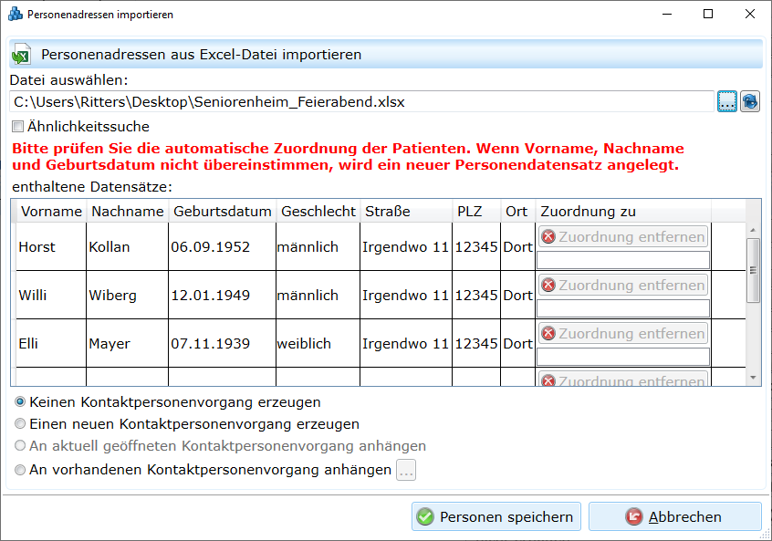Click Personen speichern button
772x541 pixels.
point(496,517)
